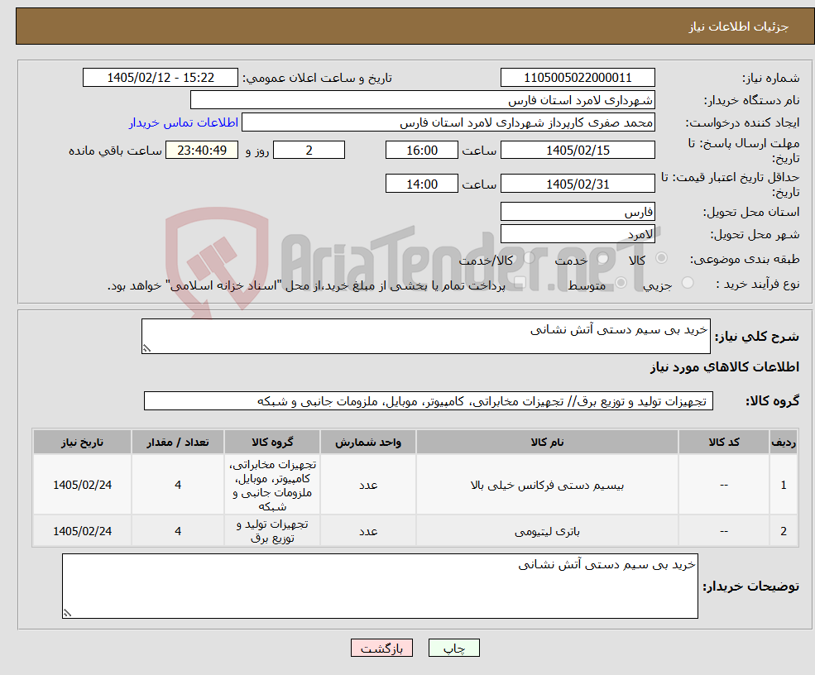The width and height of the screenshot is (815, 675).
Task: Click the quantity 4 in row 1
Action: click(x=178, y=485)
